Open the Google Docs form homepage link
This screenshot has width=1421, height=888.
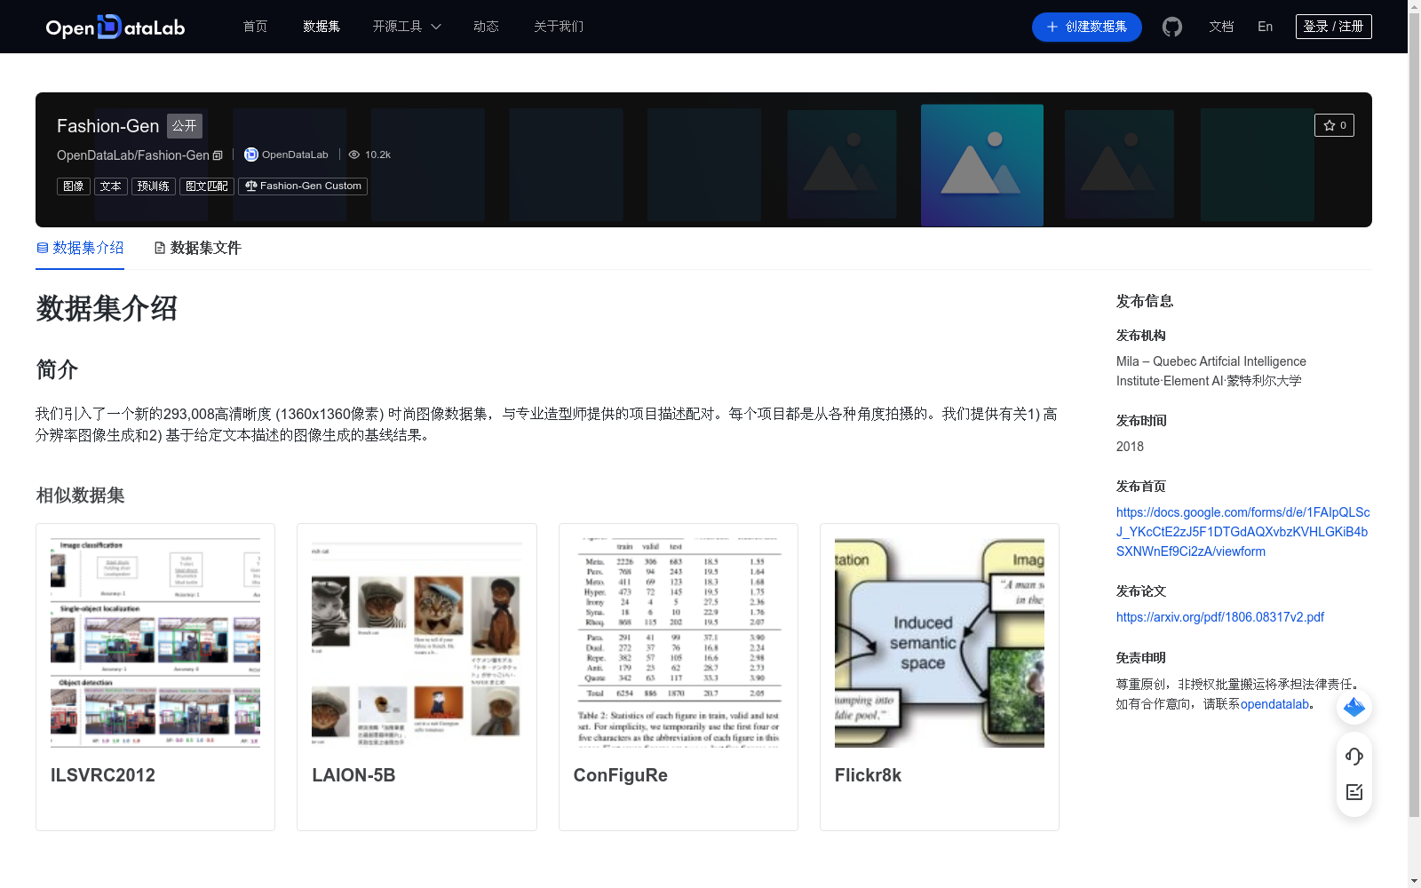click(1243, 532)
